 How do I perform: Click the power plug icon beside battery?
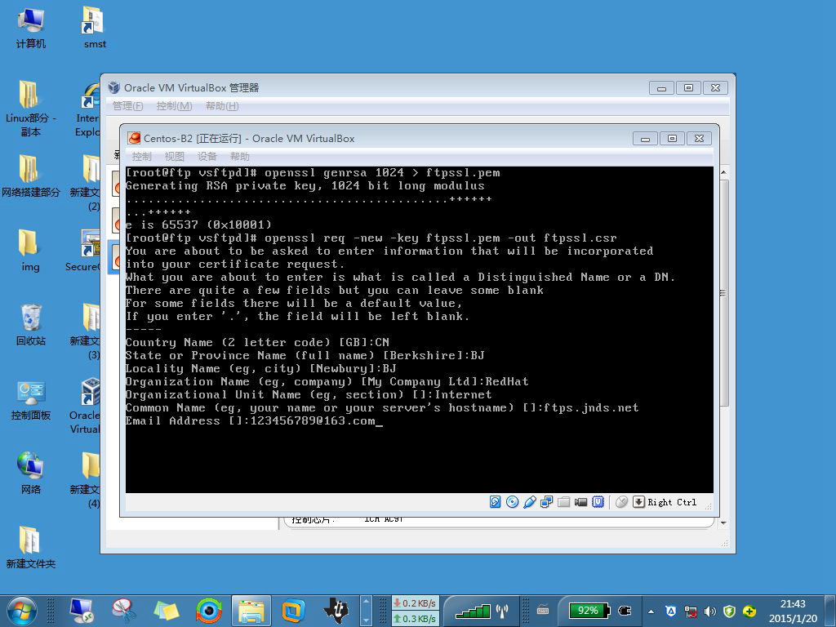coord(625,611)
